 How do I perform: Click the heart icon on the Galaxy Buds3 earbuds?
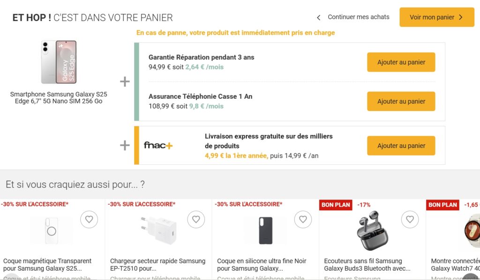point(410,219)
